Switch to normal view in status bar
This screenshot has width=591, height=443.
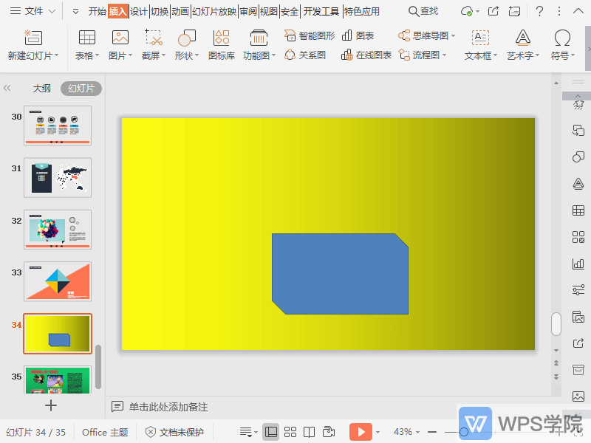tap(271, 432)
